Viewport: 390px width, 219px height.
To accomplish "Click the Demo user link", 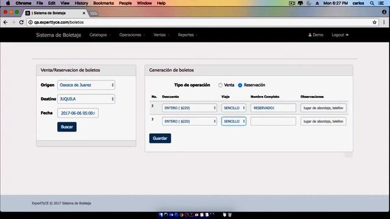I will pos(316,35).
